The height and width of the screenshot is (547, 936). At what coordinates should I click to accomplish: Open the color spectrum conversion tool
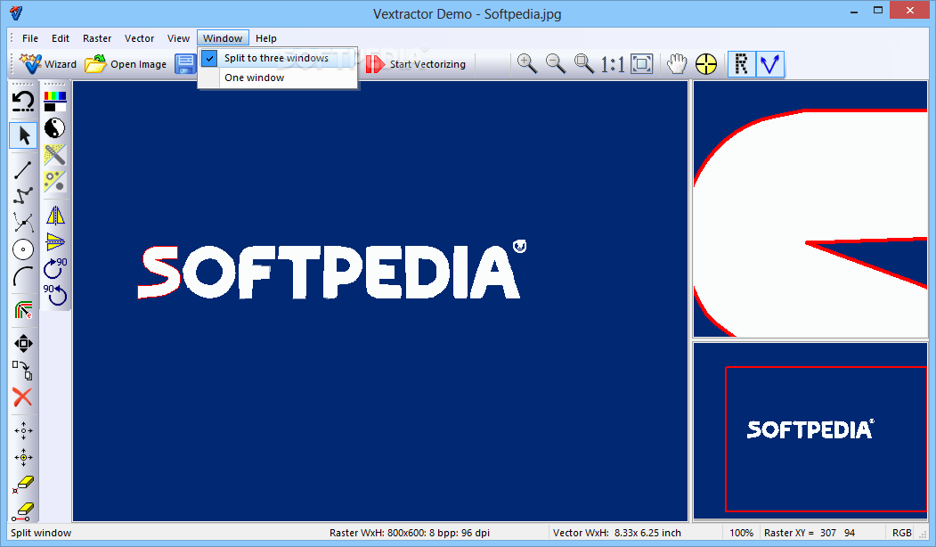[55, 102]
